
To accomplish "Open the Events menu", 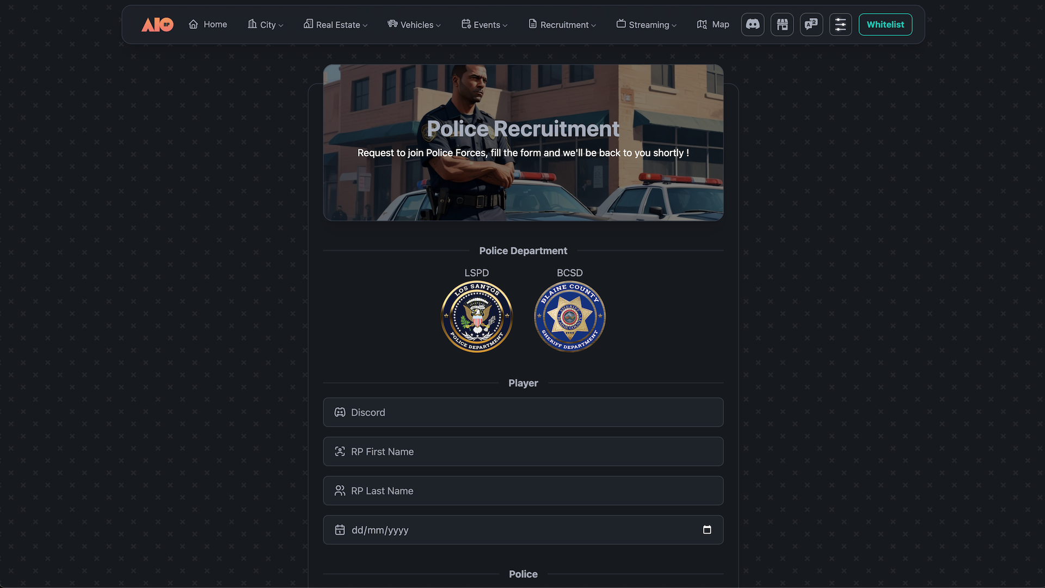I will pyautogui.click(x=484, y=24).
